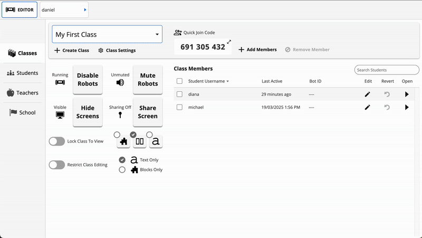Open diana's project with the play icon

tap(407, 94)
